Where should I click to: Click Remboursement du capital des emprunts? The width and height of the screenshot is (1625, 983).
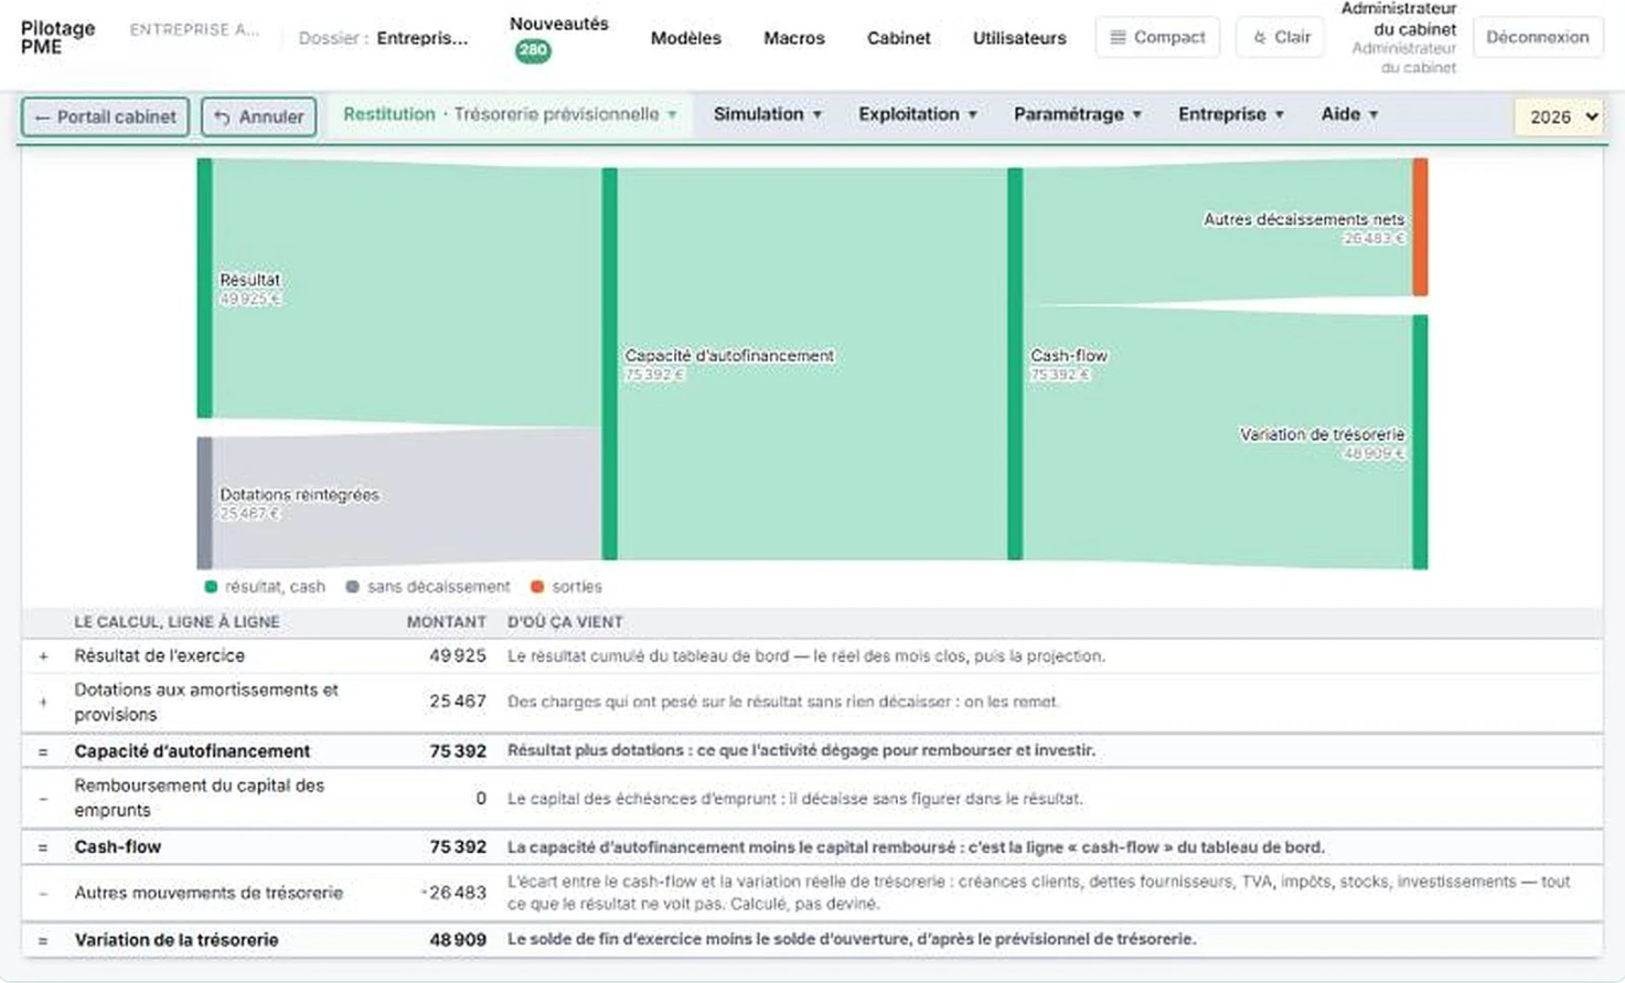click(x=199, y=798)
